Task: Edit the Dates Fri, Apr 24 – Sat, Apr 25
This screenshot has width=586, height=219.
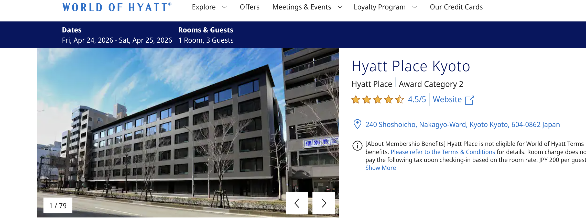Action: point(117,35)
